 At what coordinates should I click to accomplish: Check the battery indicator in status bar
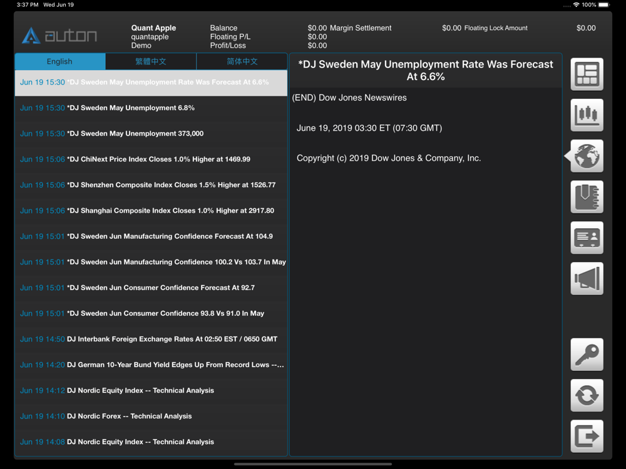[x=603, y=5]
